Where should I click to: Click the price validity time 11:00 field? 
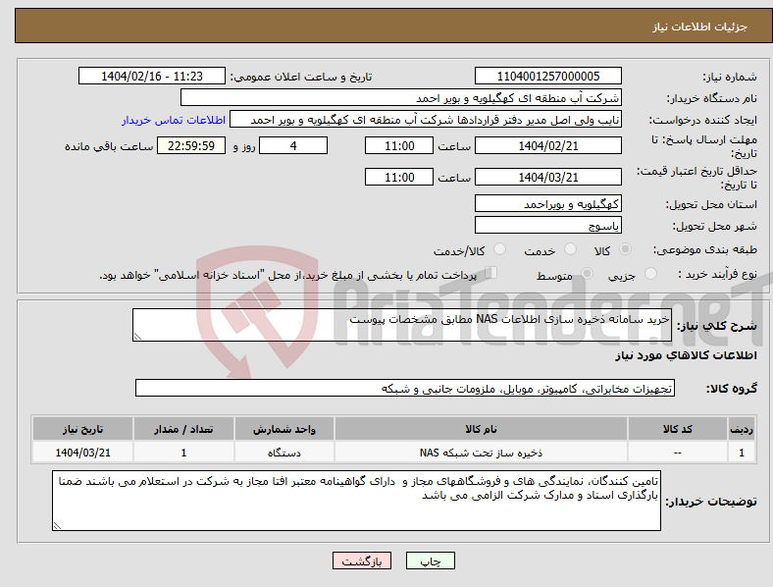point(399,177)
